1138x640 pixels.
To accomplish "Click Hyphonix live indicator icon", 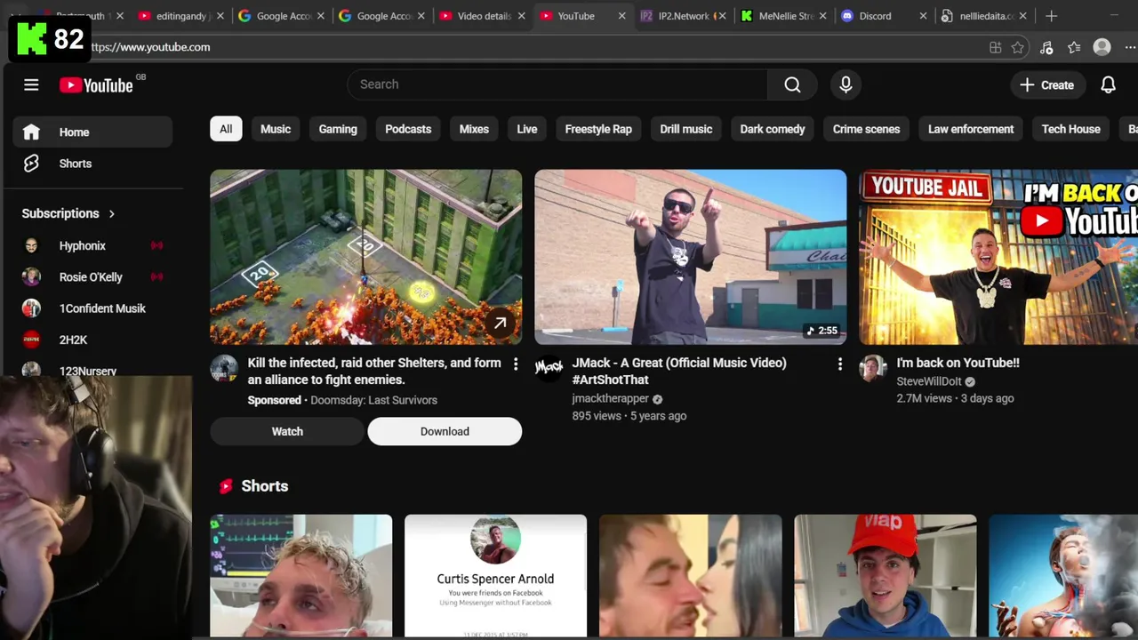I will (x=157, y=245).
